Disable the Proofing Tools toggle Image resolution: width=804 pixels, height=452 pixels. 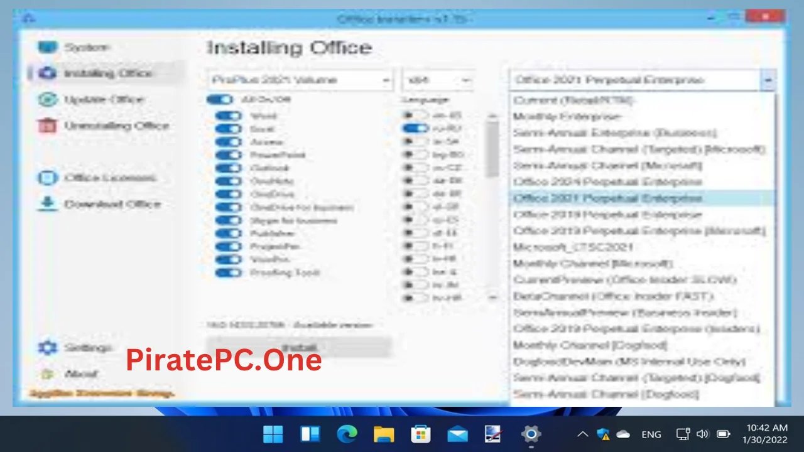[228, 273]
